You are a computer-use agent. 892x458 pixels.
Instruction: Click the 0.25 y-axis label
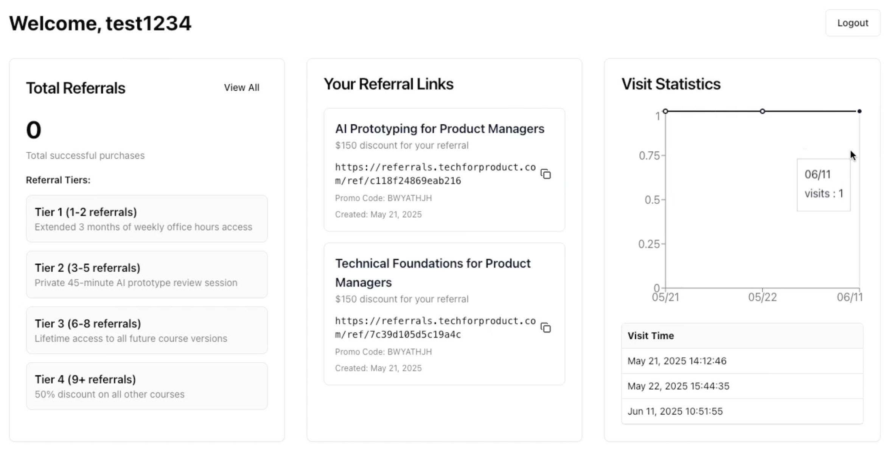[x=649, y=244]
